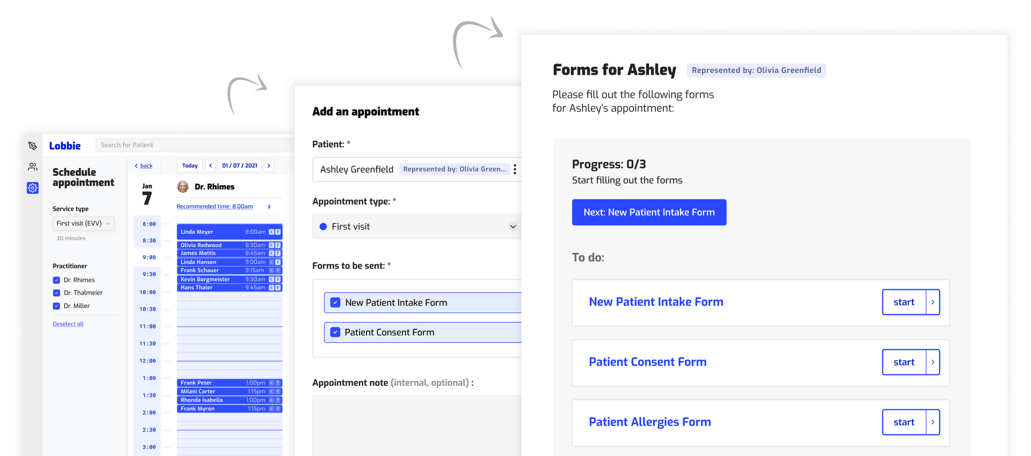The height and width of the screenshot is (456, 1031).
Task: Click the next day arrow beside the date
Action: (269, 165)
